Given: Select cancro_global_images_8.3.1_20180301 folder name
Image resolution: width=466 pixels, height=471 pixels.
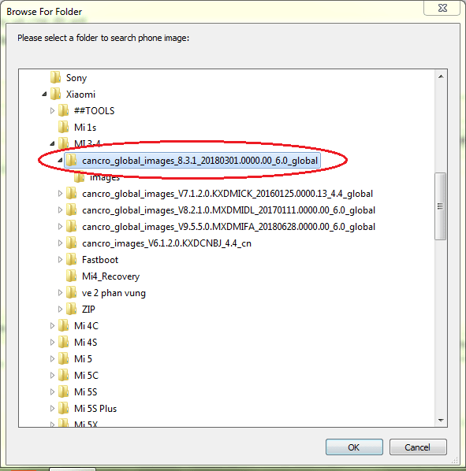Looking at the screenshot, I should click(x=200, y=161).
